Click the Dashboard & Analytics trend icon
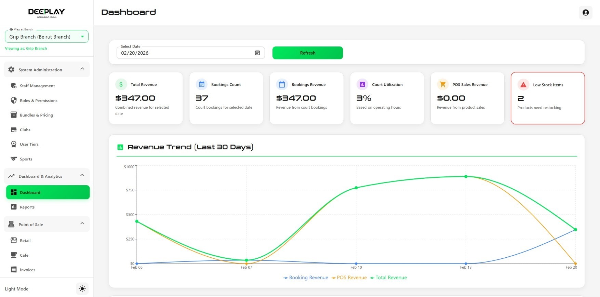This screenshot has height=297, width=600. [11, 176]
